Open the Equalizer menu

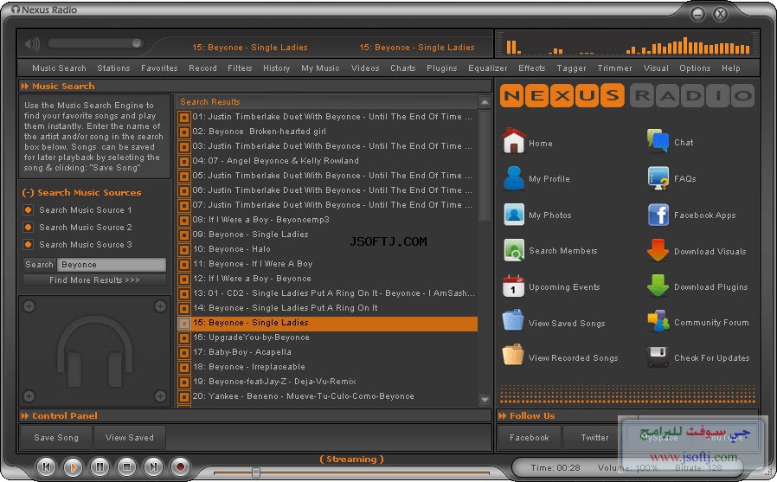point(488,68)
